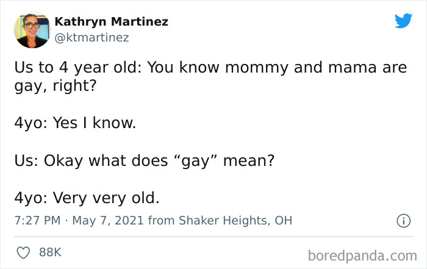
Task: Open the tweet info circle icon
Action: 403,221
